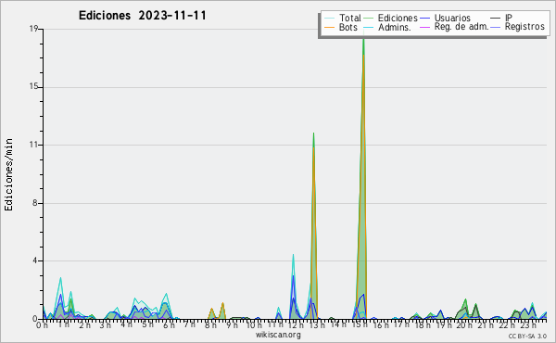The width and height of the screenshot is (556, 343).
Task: Click the 'Registros' legend label
Action: [x=524, y=27]
